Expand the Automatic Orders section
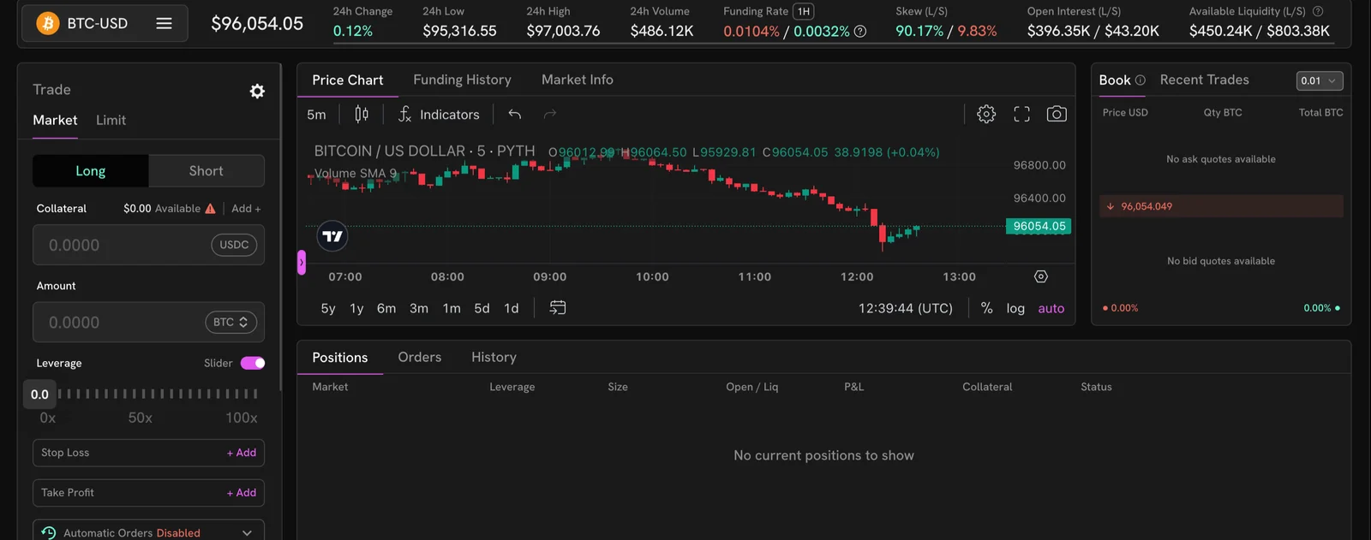Viewport: 1371px width, 540px height. pyautogui.click(x=148, y=532)
